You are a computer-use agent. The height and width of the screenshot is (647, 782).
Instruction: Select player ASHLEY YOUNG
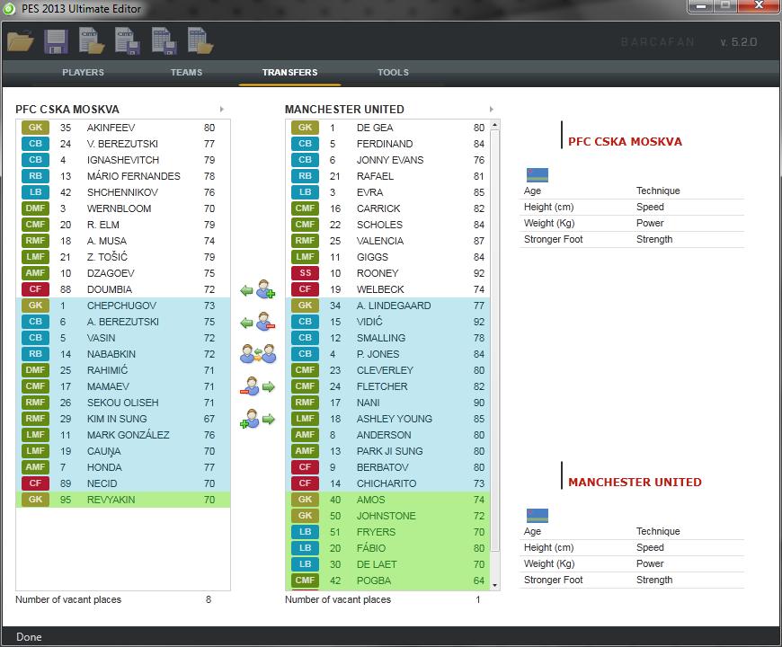coord(388,419)
